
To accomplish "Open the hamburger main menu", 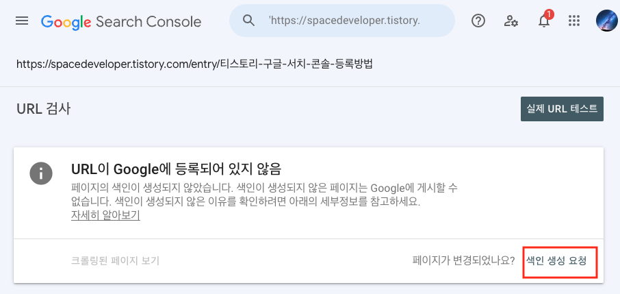I will click(x=22, y=21).
